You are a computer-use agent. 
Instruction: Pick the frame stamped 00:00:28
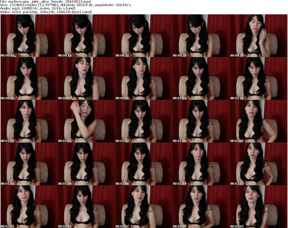pos(201,36)
